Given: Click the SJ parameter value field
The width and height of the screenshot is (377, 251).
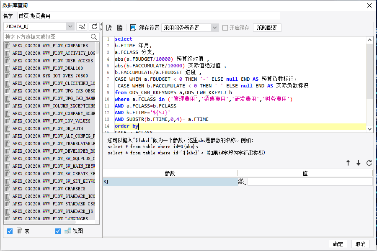Looking at the screenshot, I should [x=310, y=182].
